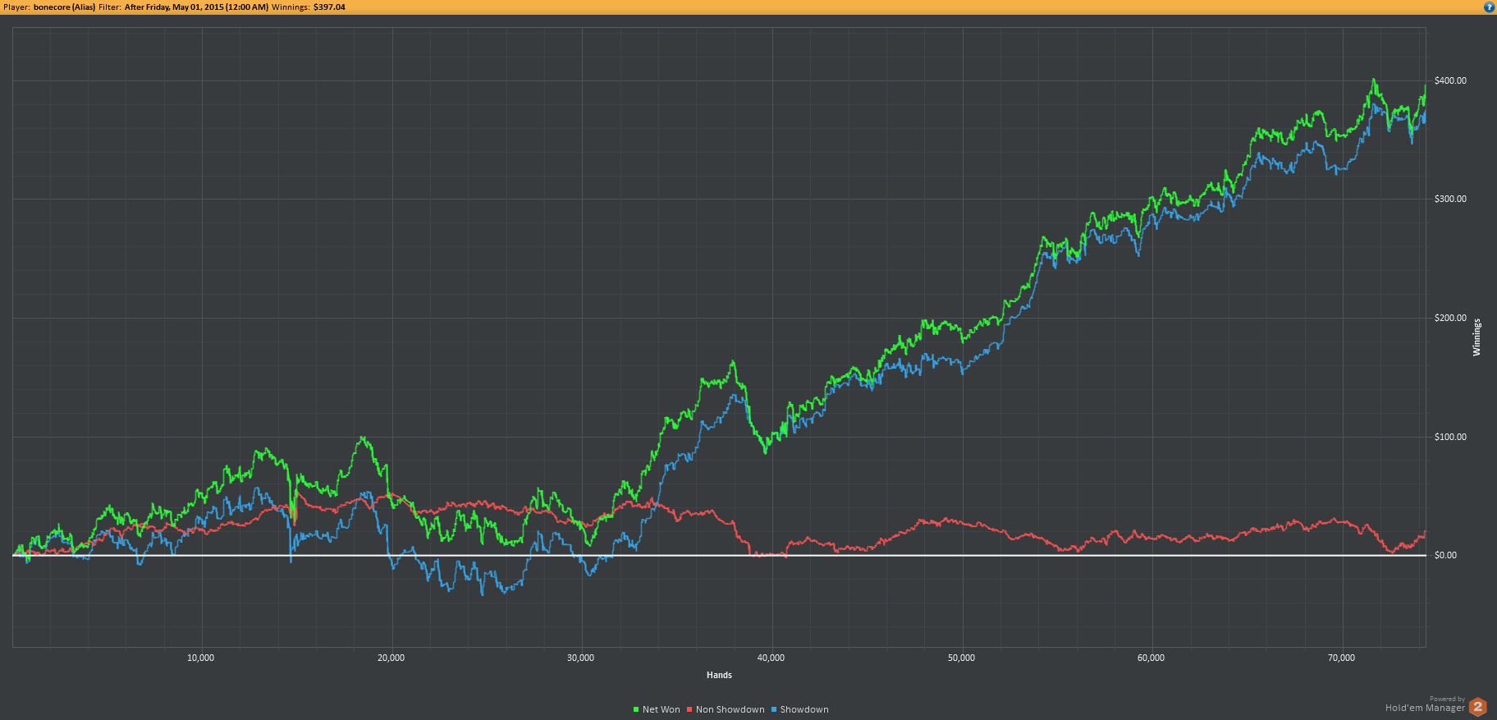
Task: Click the Powered by Hold'em Manager text
Action: pos(1425,704)
